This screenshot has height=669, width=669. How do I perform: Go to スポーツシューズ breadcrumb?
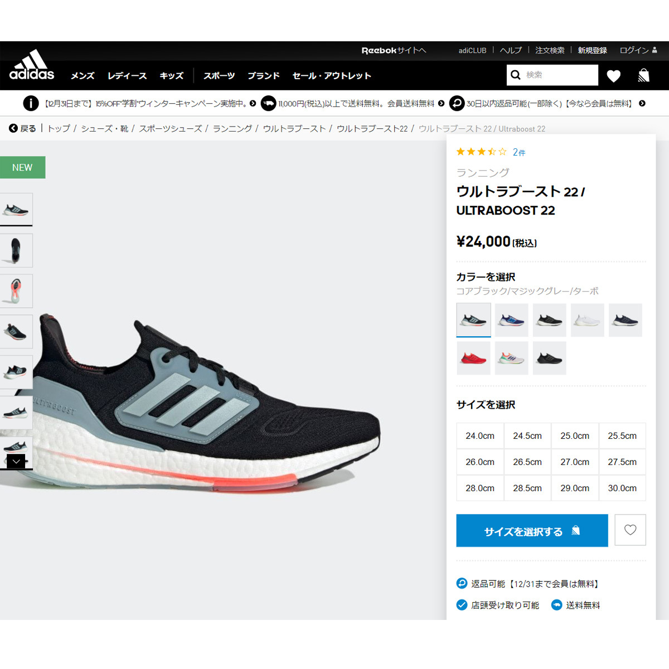pos(171,129)
